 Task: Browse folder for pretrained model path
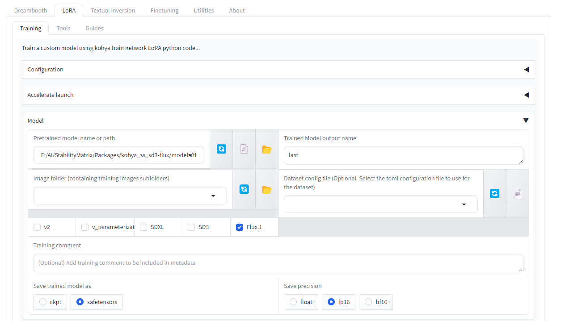267,149
